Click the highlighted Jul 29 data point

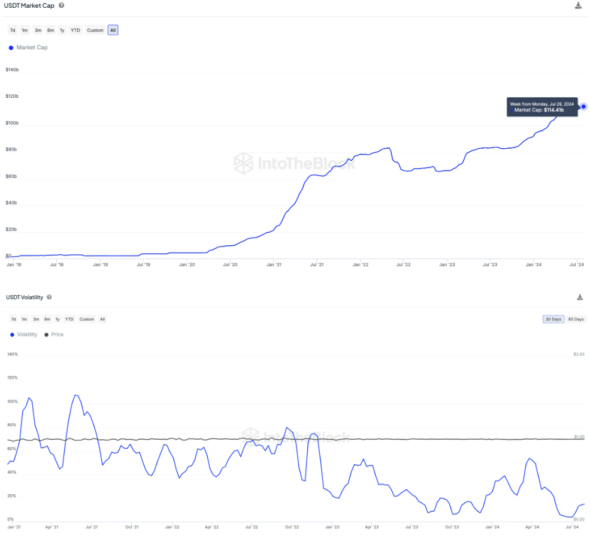583,106
